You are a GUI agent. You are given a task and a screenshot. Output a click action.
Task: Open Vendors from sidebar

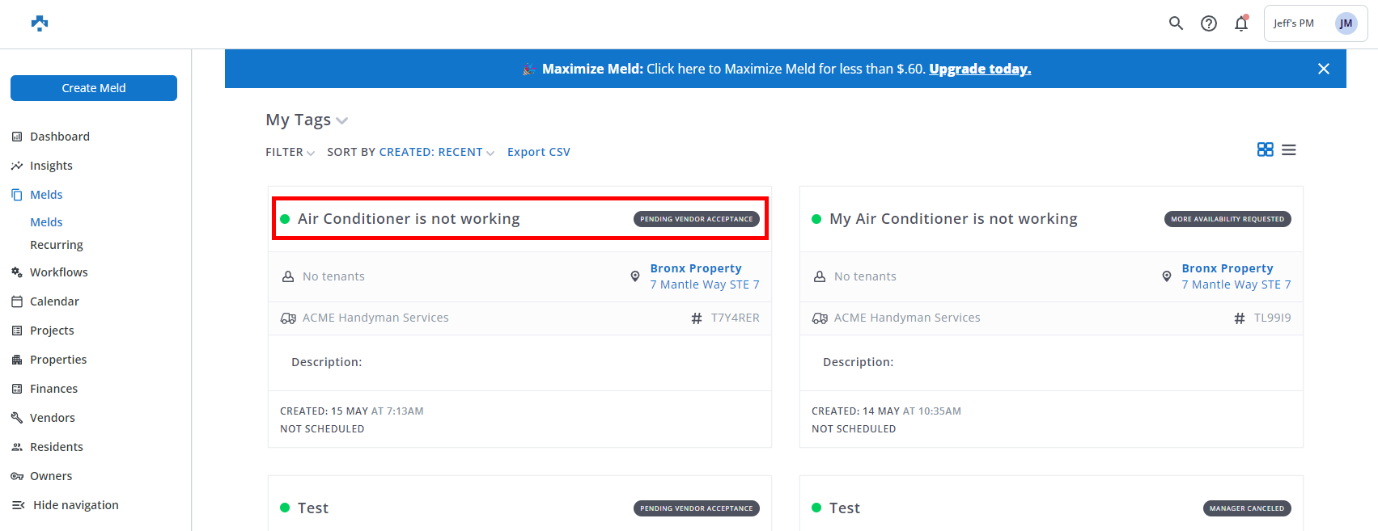pos(52,418)
